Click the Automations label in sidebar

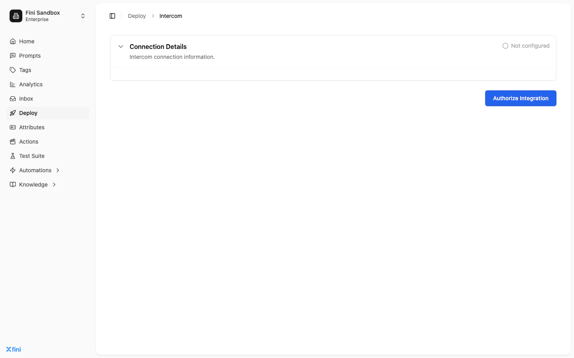[x=35, y=170]
